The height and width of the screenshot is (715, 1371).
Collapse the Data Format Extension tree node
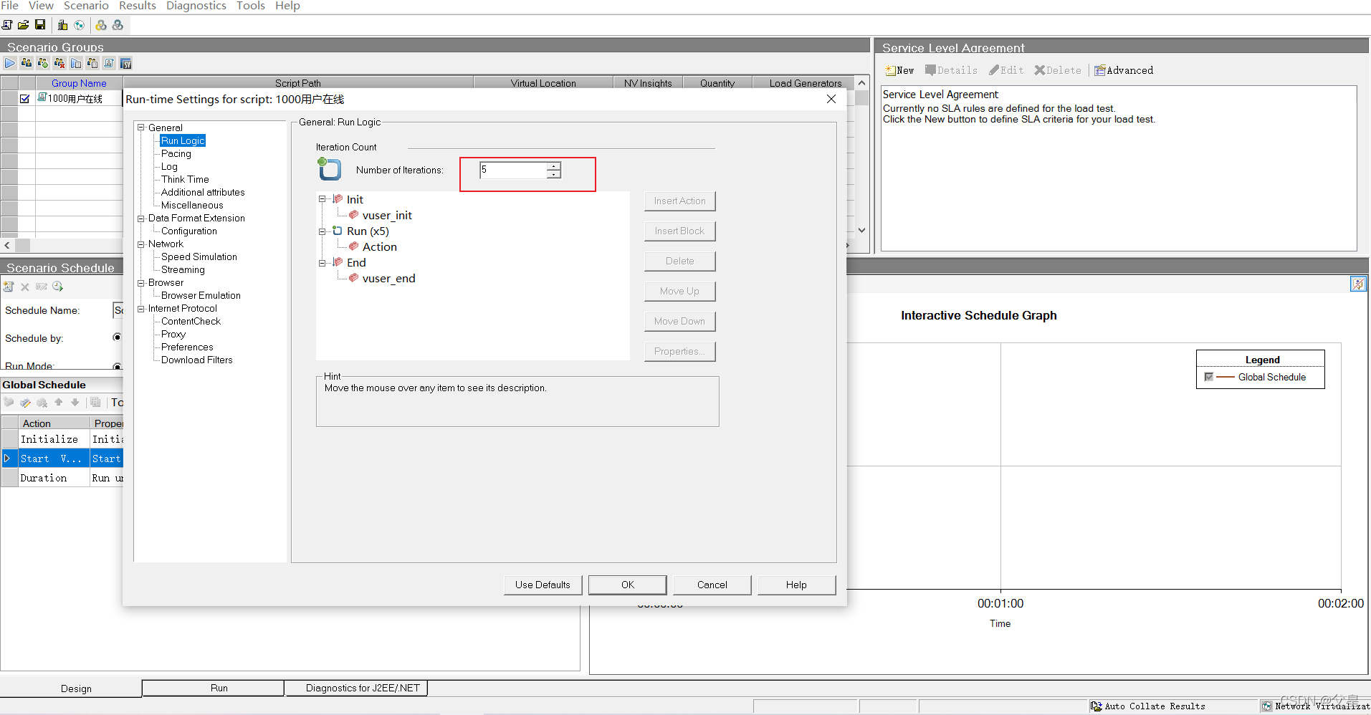(141, 219)
